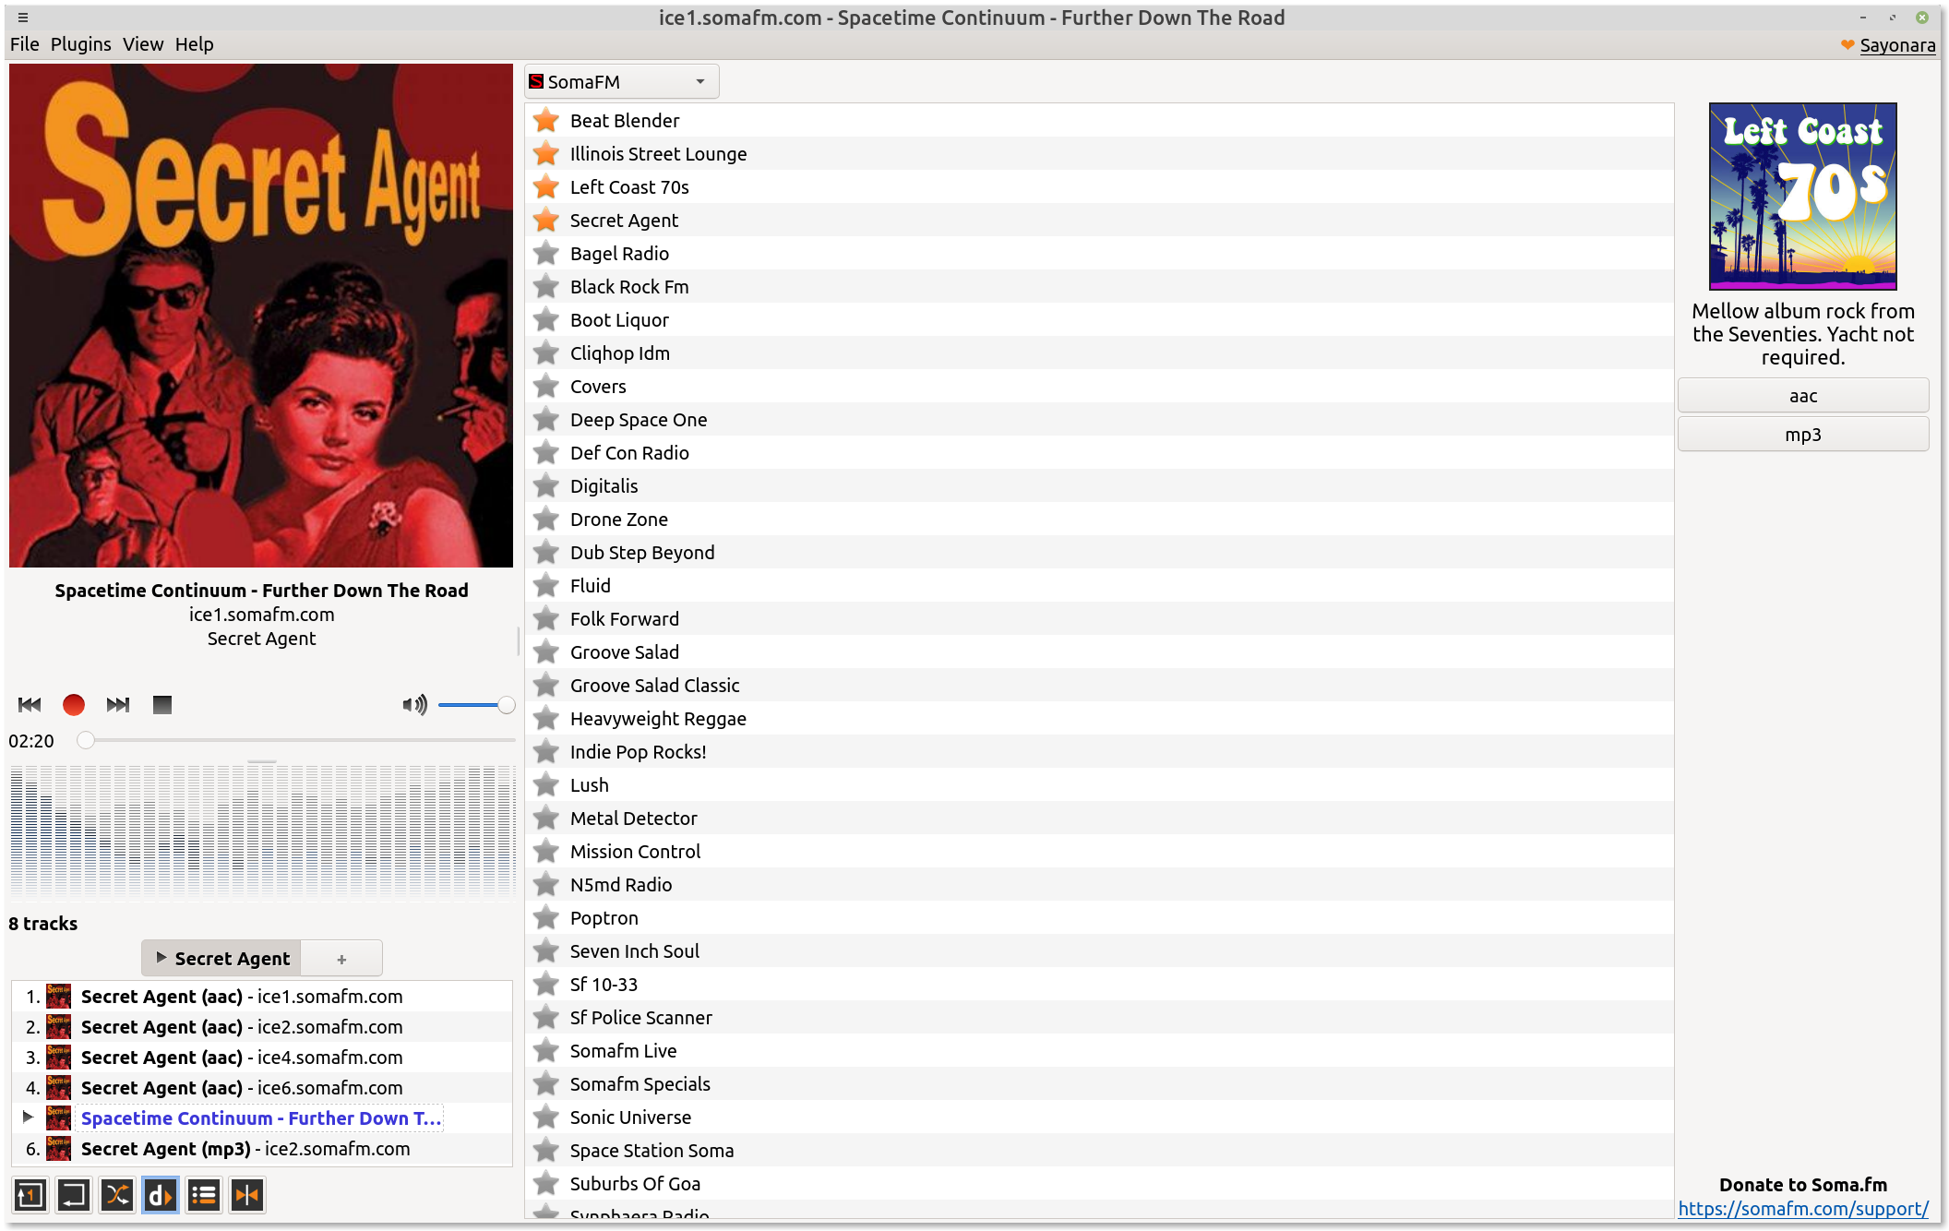
Task: Star the Lush station
Action: (x=546, y=784)
